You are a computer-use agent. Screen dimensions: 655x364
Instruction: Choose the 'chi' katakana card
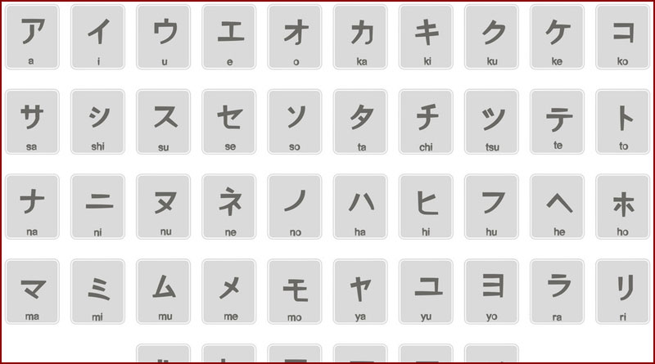426,122
